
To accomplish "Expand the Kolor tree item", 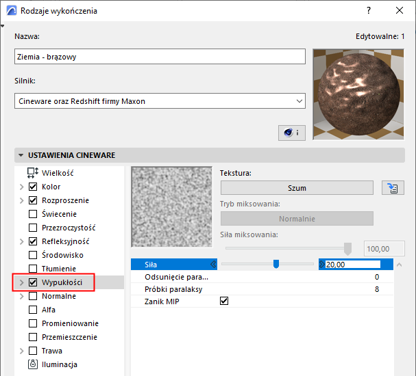I will (21, 187).
